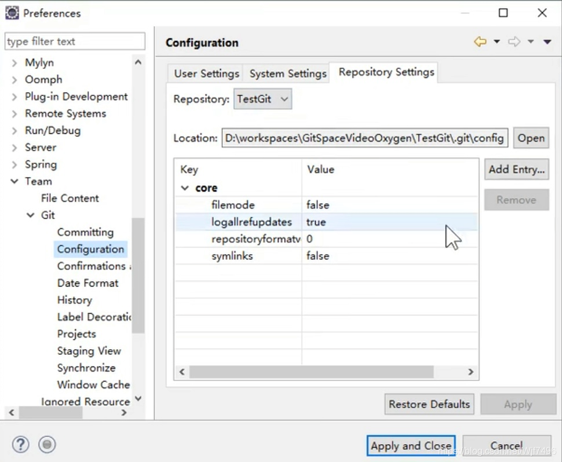Maximize the Preferences window

[x=503, y=13]
